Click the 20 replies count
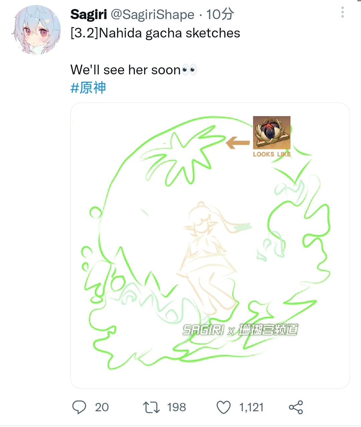This screenshot has height=427, width=361. 102,407
